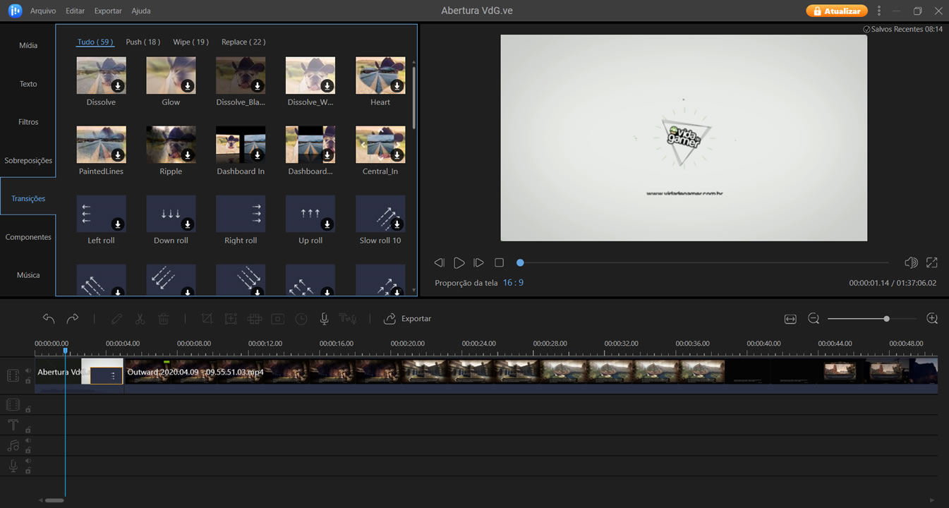
Task: Select the Tudo ( 59 ) tab
Action: (x=95, y=42)
